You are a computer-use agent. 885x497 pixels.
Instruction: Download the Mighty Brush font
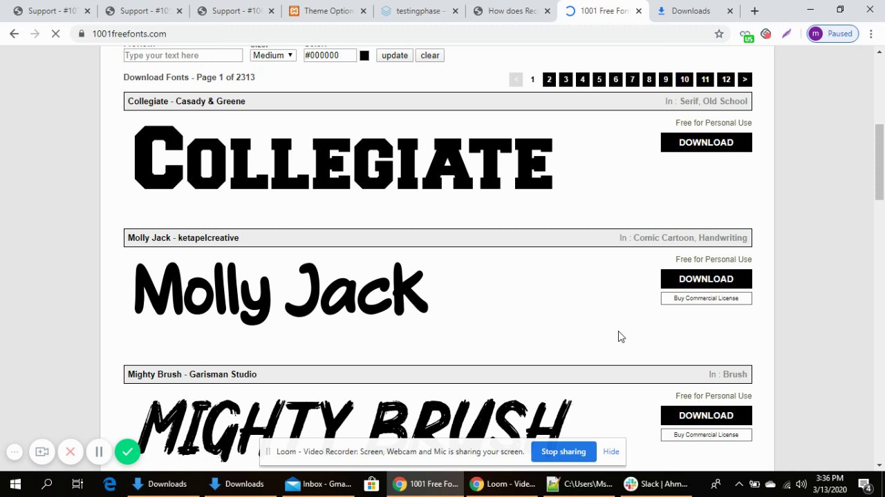[706, 416]
